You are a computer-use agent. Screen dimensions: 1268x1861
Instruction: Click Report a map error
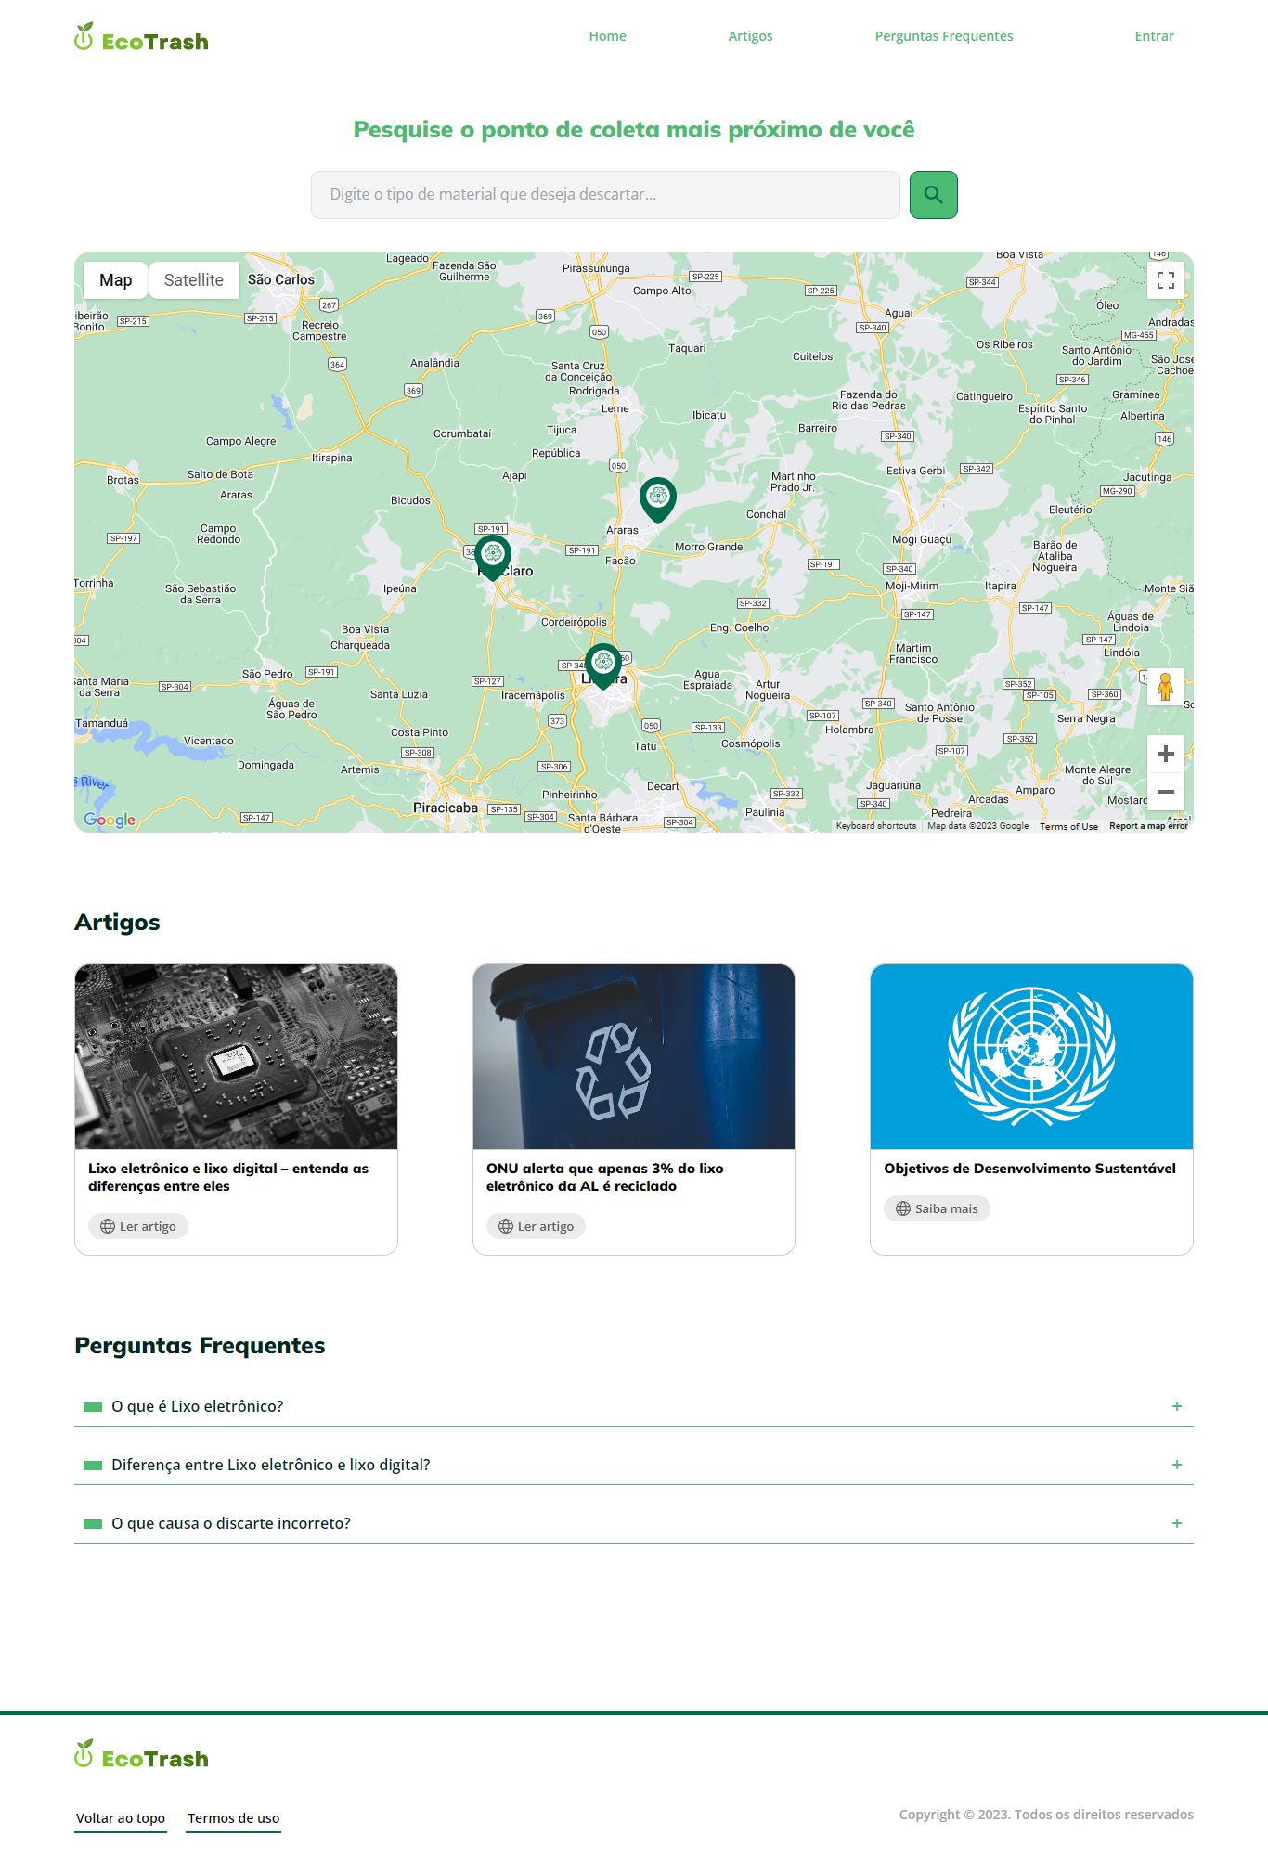pos(1148,826)
